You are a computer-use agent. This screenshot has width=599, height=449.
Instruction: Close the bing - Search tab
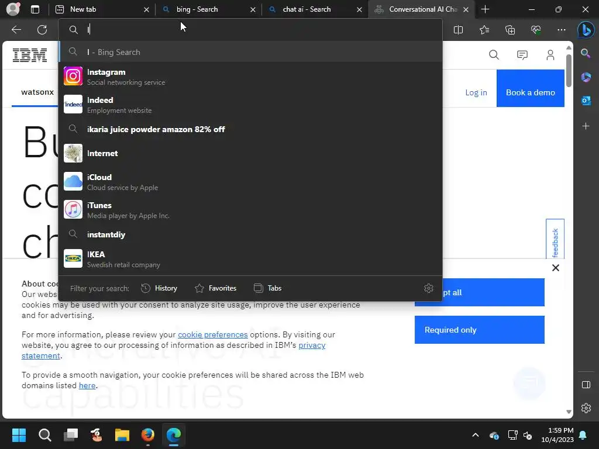[253, 9]
